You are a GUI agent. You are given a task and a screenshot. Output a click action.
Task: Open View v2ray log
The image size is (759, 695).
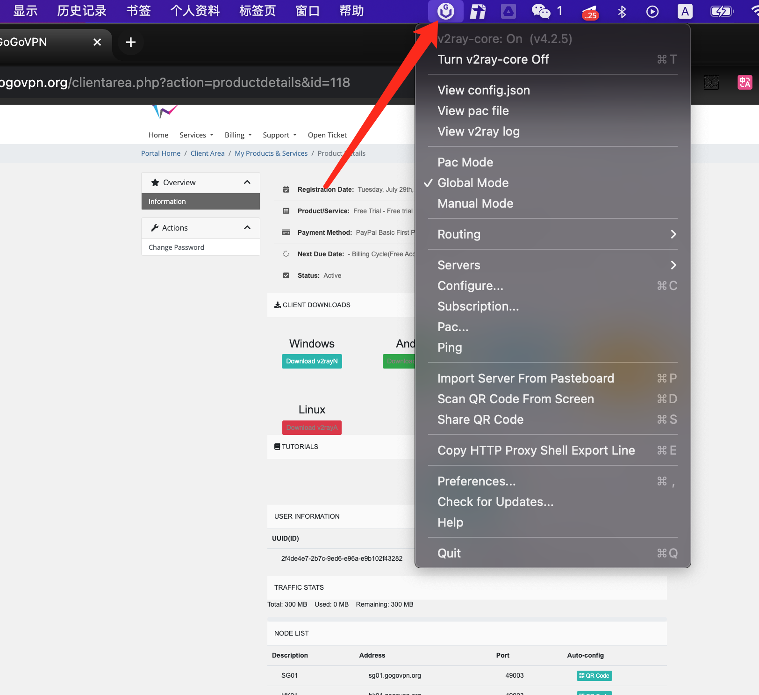coord(552,131)
